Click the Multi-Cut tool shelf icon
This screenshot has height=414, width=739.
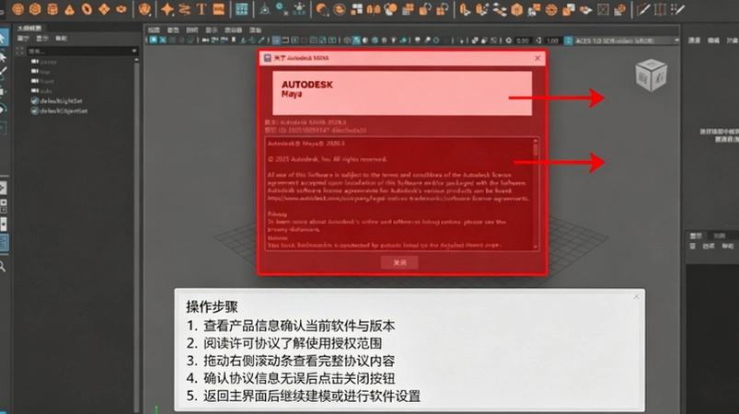click(x=643, y=9)
